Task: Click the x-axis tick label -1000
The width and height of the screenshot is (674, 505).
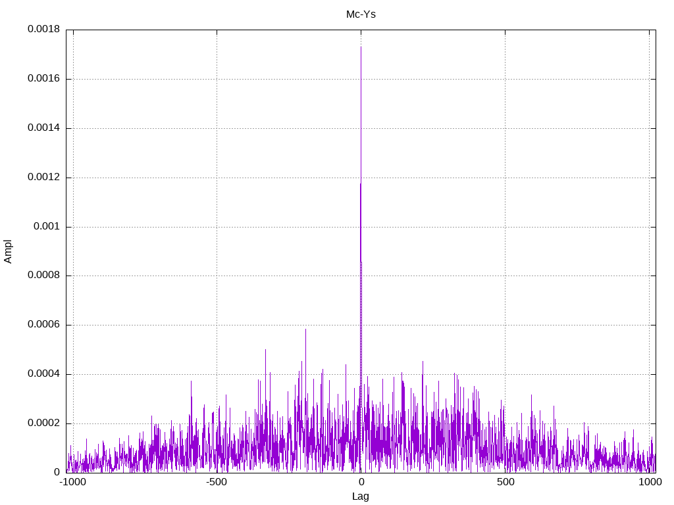Action: [72, 482]
